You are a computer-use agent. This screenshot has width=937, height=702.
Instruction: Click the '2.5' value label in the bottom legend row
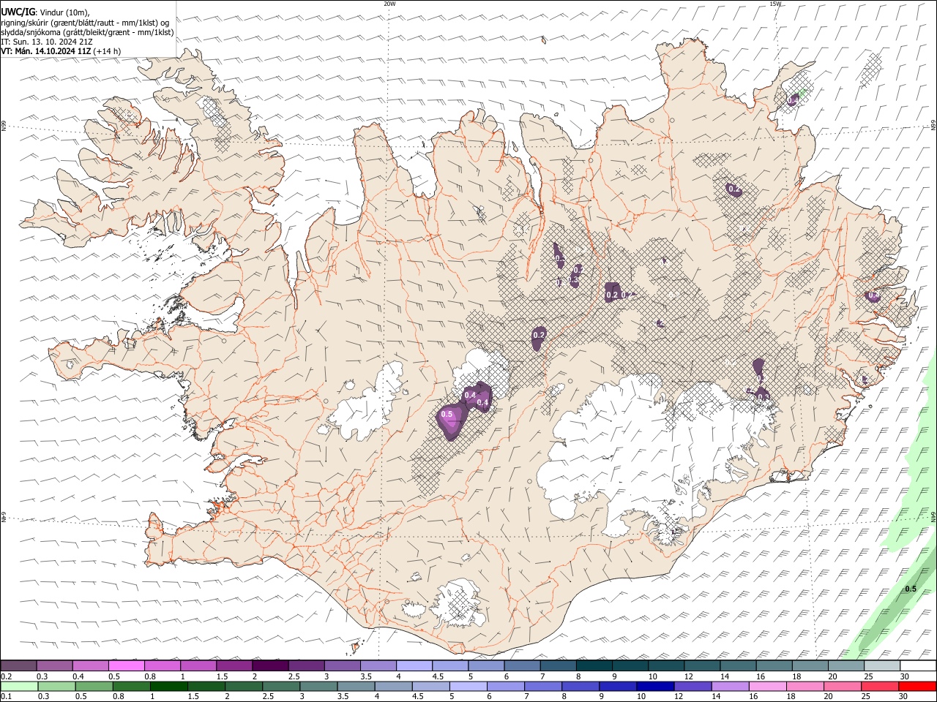pyautogui.click(x=268, y=697)
